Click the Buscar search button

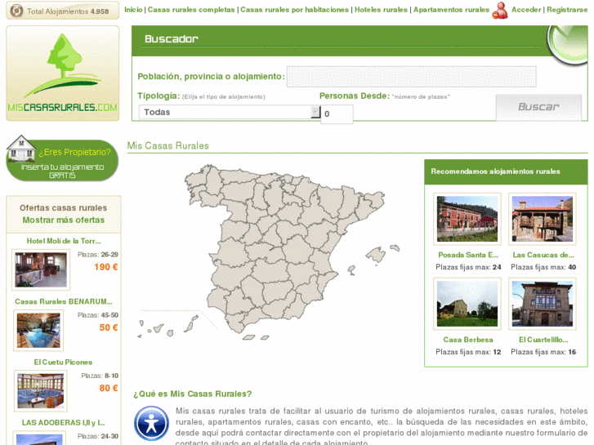[x=538, y=107]
